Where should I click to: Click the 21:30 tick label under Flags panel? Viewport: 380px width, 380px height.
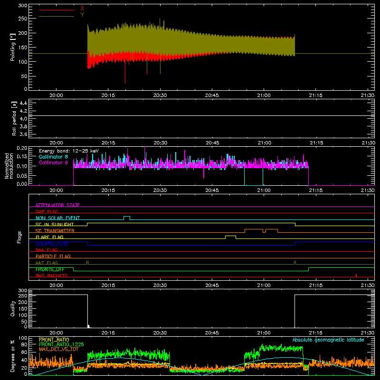tap(368, 285)
